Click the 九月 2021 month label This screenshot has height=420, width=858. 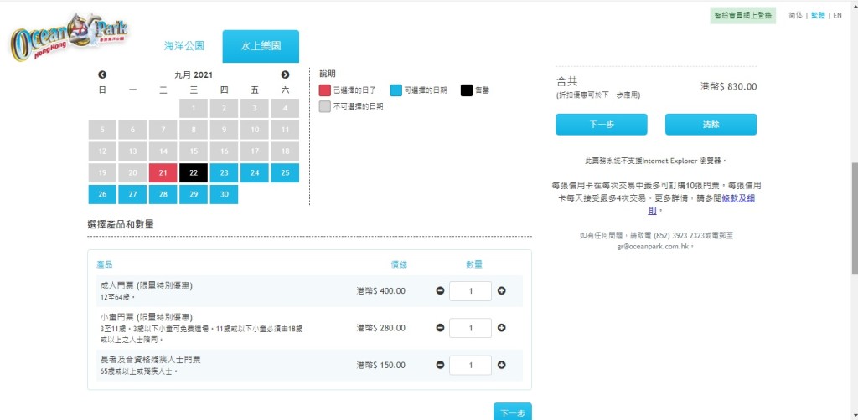point(194,74)
